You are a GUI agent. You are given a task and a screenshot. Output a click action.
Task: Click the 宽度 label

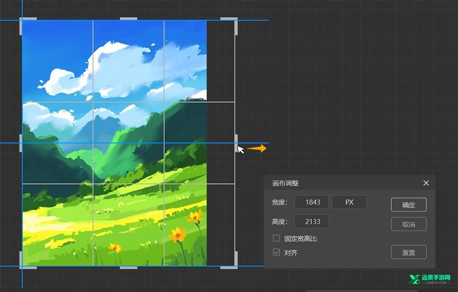[279, 202]
